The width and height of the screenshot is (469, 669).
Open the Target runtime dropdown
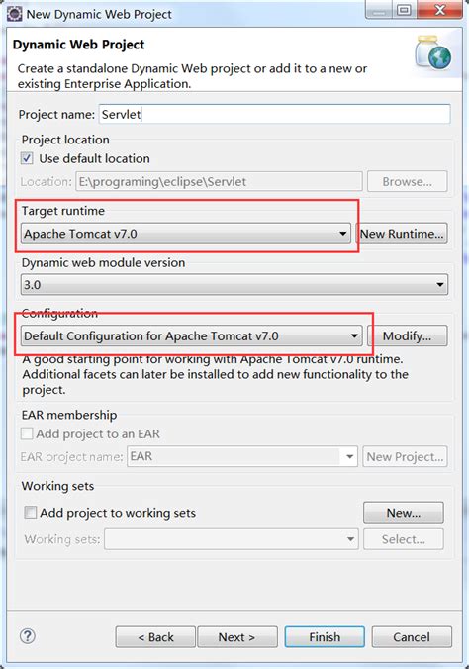pyautogui.click(x=186, y=234)
